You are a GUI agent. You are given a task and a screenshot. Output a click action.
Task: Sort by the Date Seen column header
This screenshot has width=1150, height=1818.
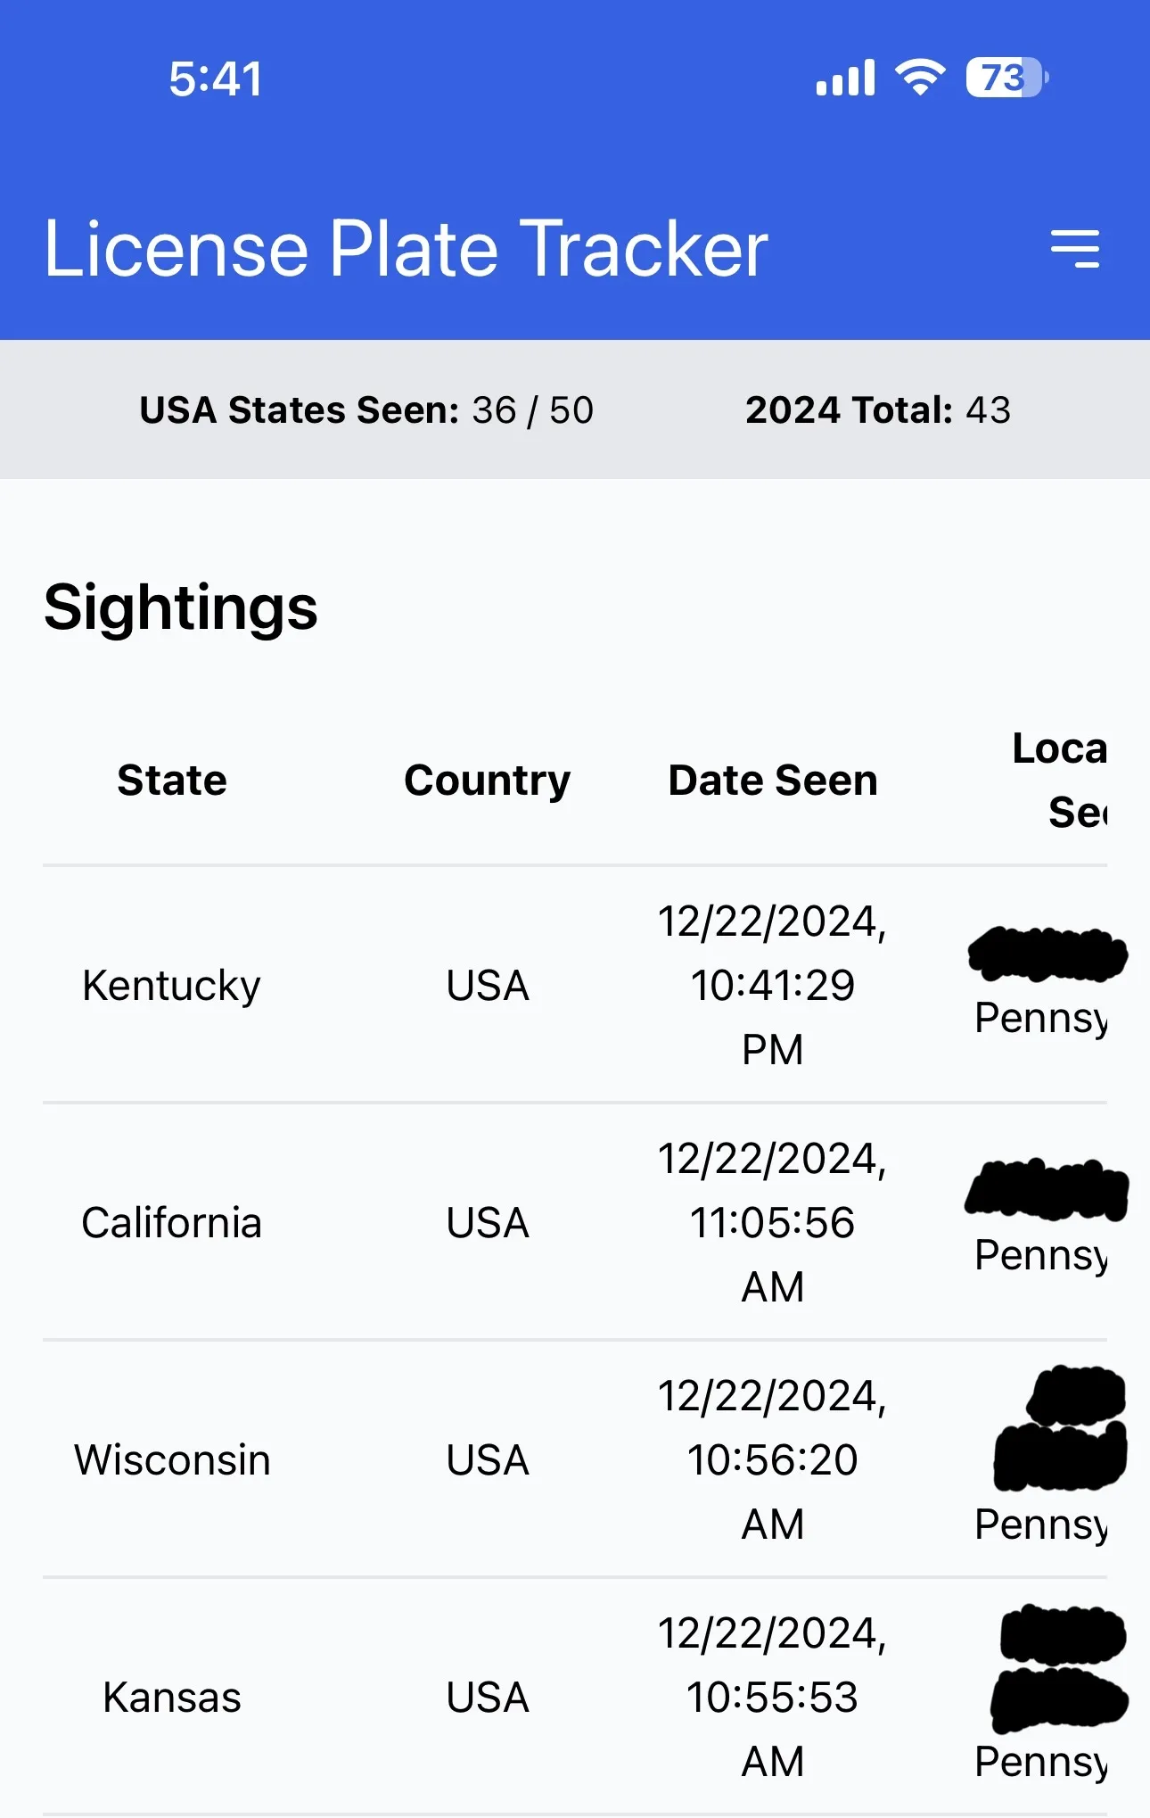(773, 781)
